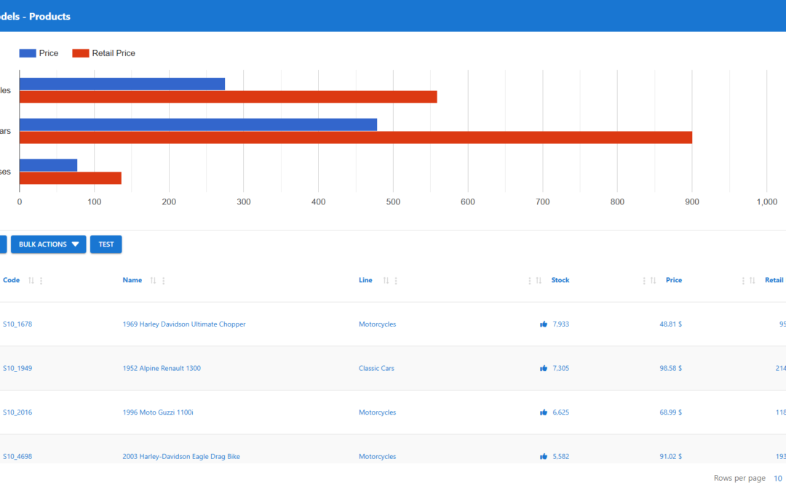Click the Line column header label
The image size is (786, 491).
365,280
